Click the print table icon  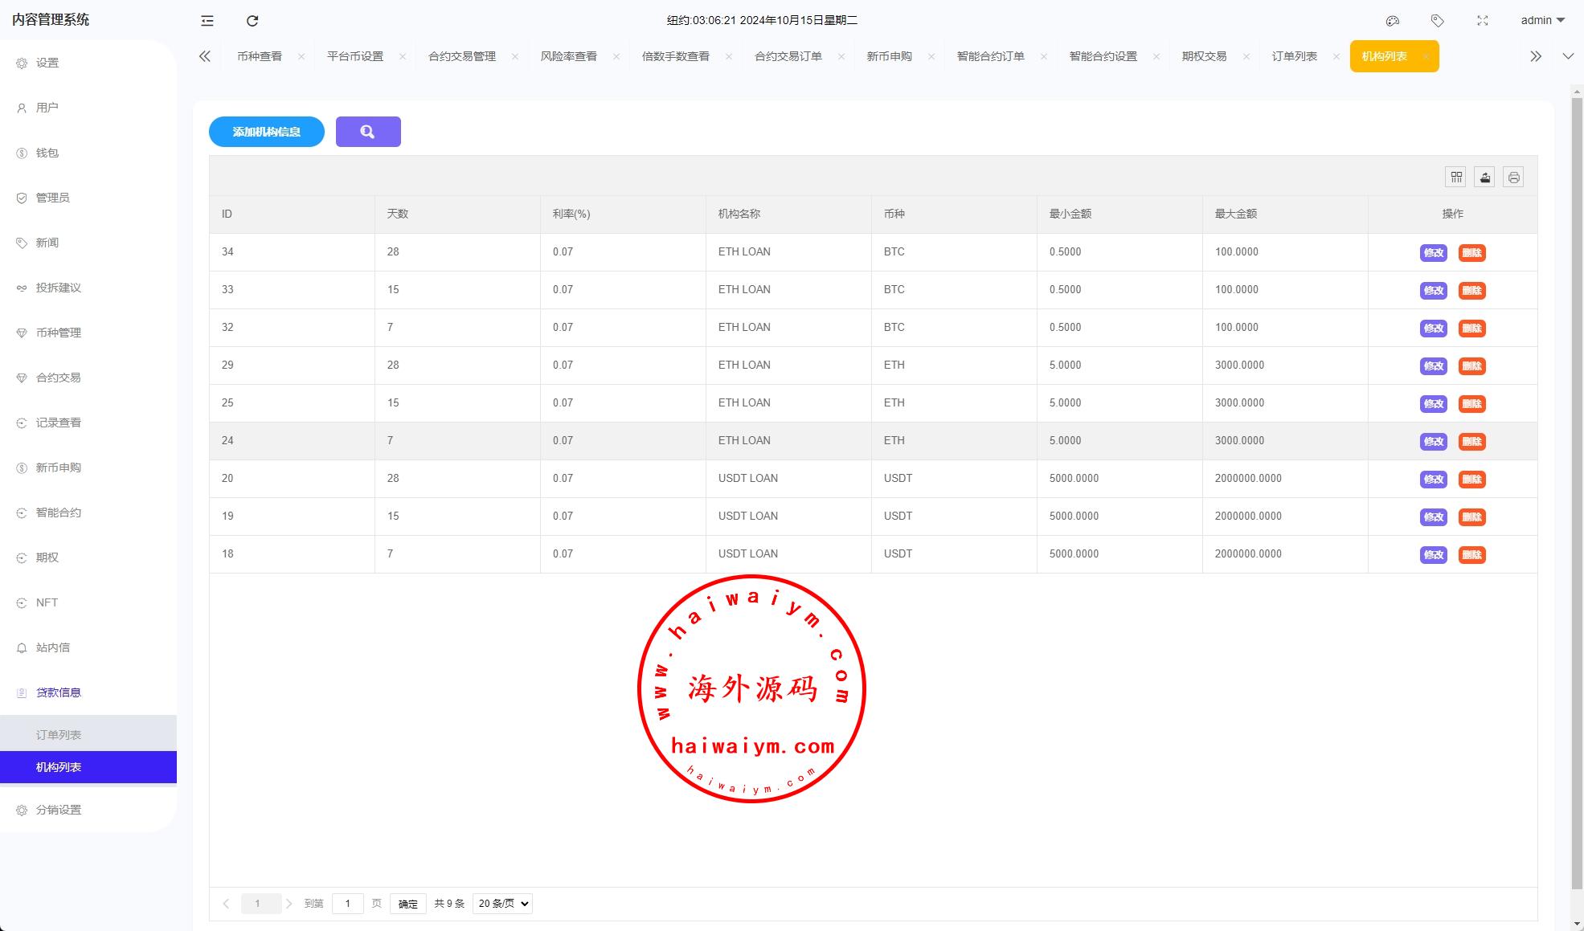(1513, 178)
